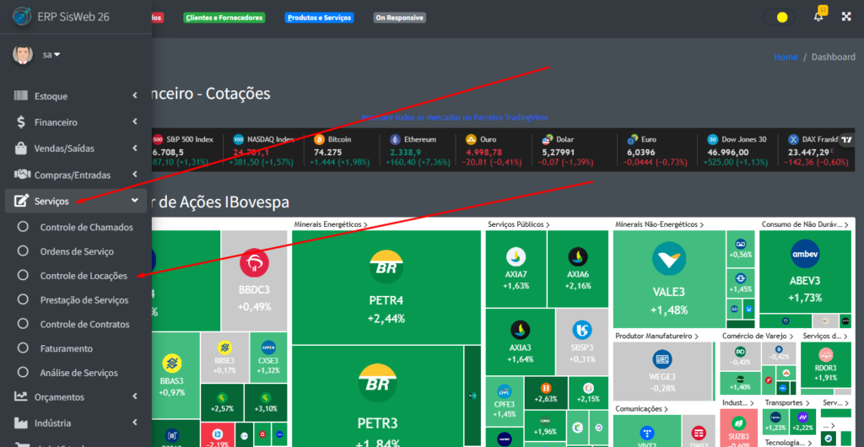Open the sa user dropdown
This screenshot has width=864, height=447.
click(51, 55)
